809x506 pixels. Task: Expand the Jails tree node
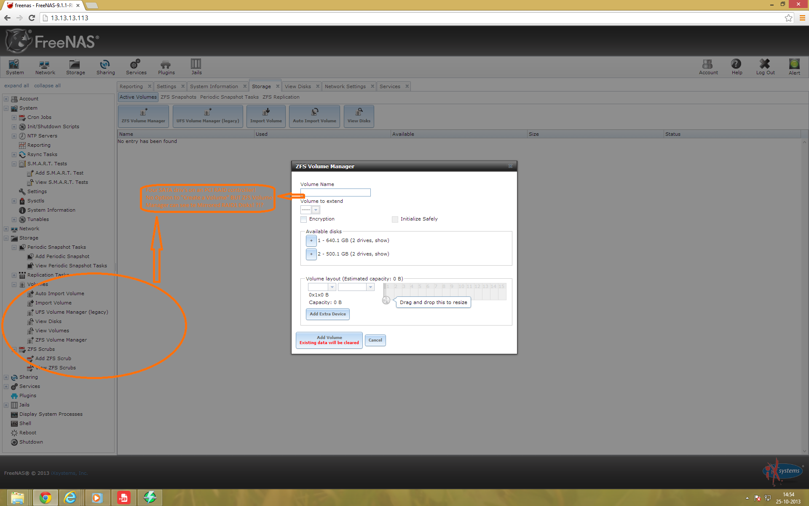click(6, 405)
